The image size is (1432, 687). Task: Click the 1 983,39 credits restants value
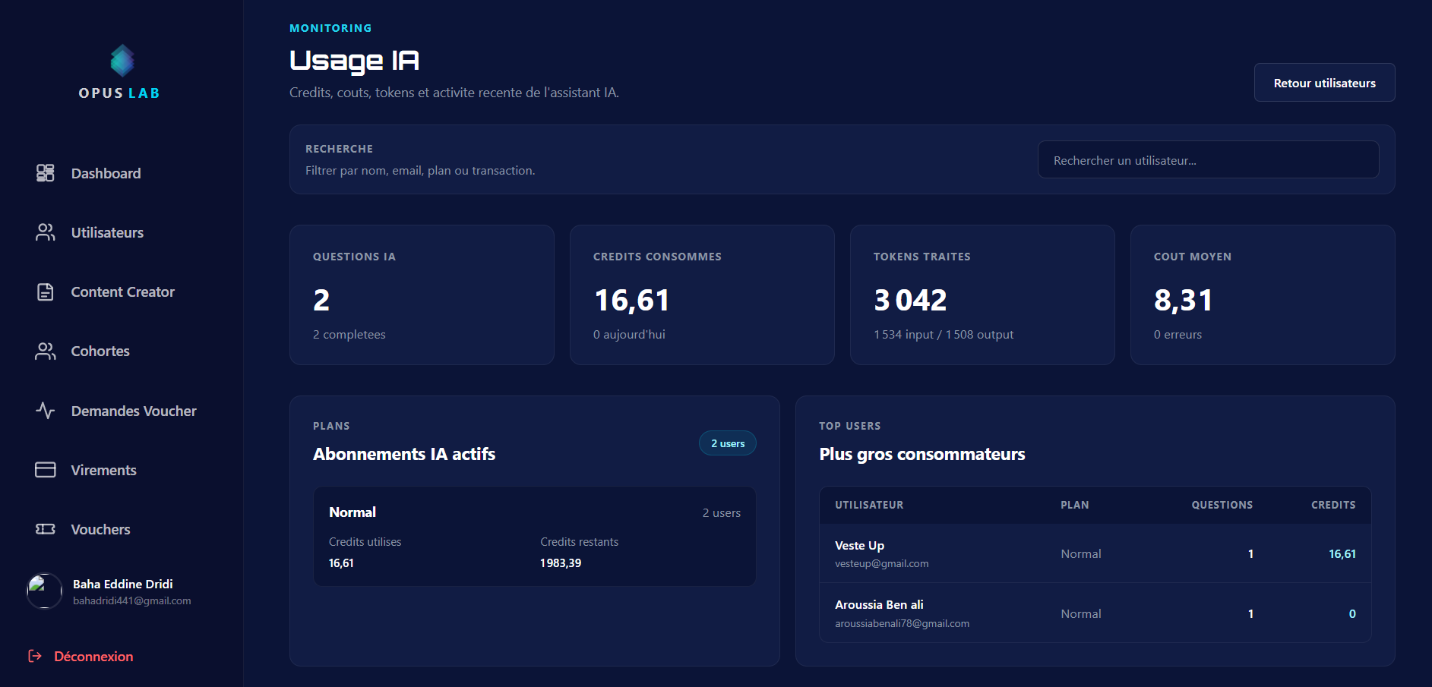pyautogui.click(x=561, y=563)
